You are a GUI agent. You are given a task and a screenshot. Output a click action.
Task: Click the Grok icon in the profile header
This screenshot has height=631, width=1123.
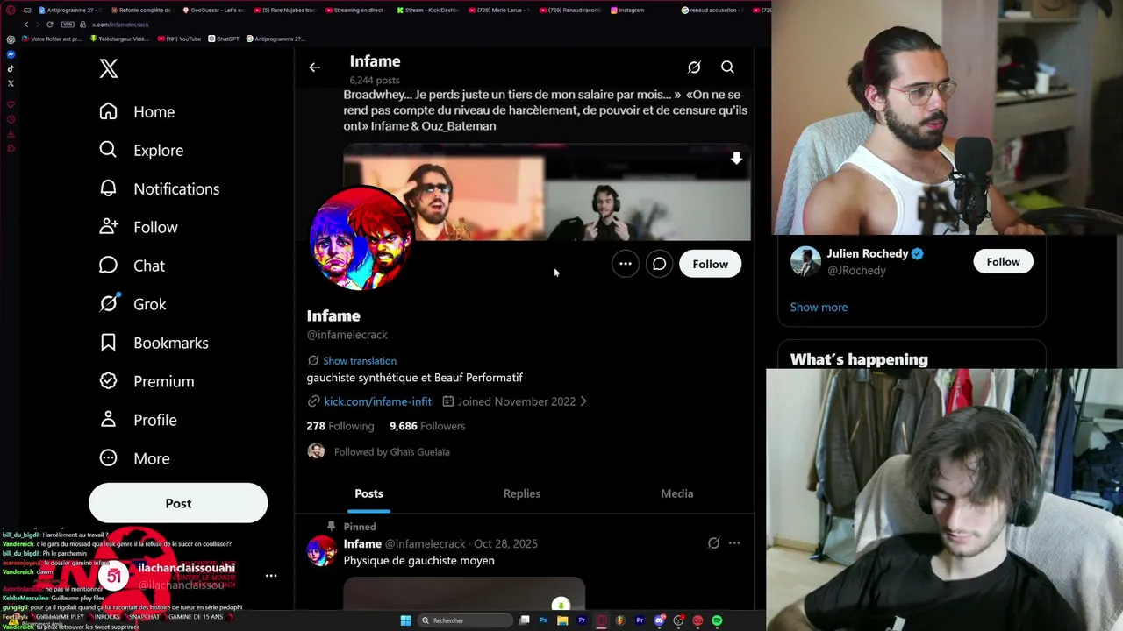(x=694, y=67)
